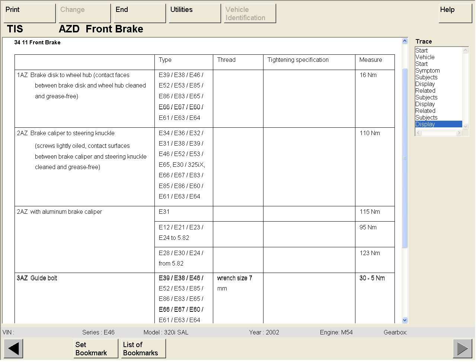The image size is (476, 362).
Task: Click the Trace list scroll down arrow
Action: point(465,127)
